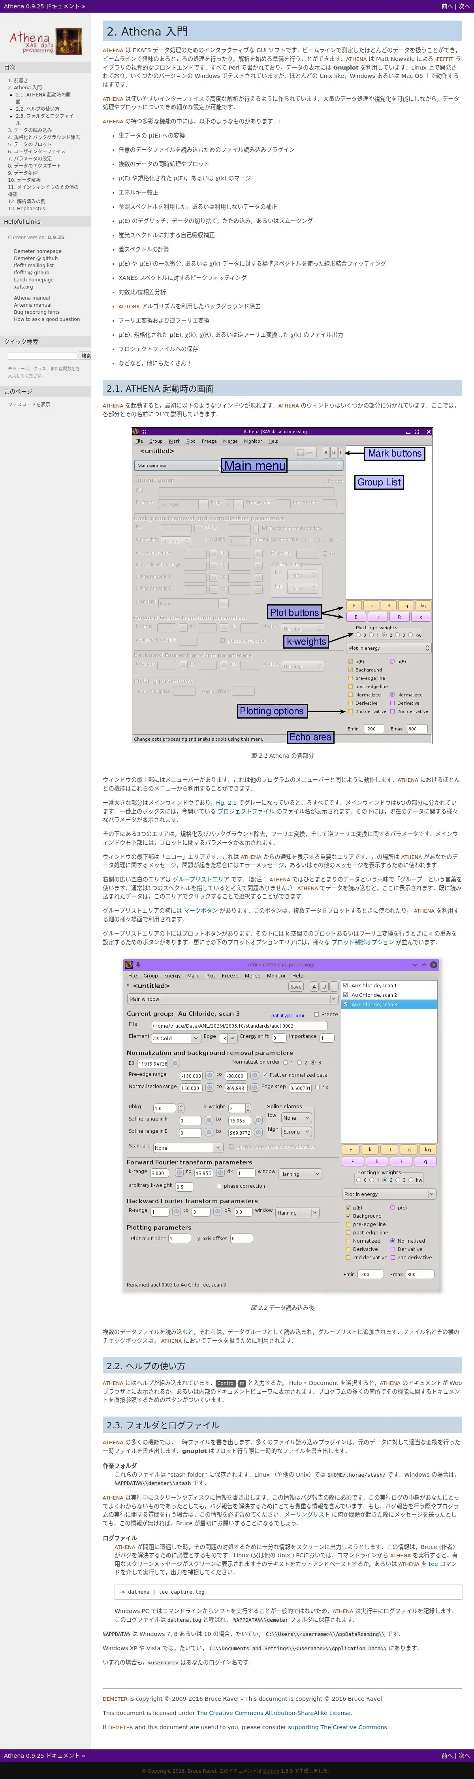Image resolution: width=474 pixels, height=1779 pixels.
Task: Click the Save button in Fig 2.2
Action: pyautogui.click(x=296, y=986)
